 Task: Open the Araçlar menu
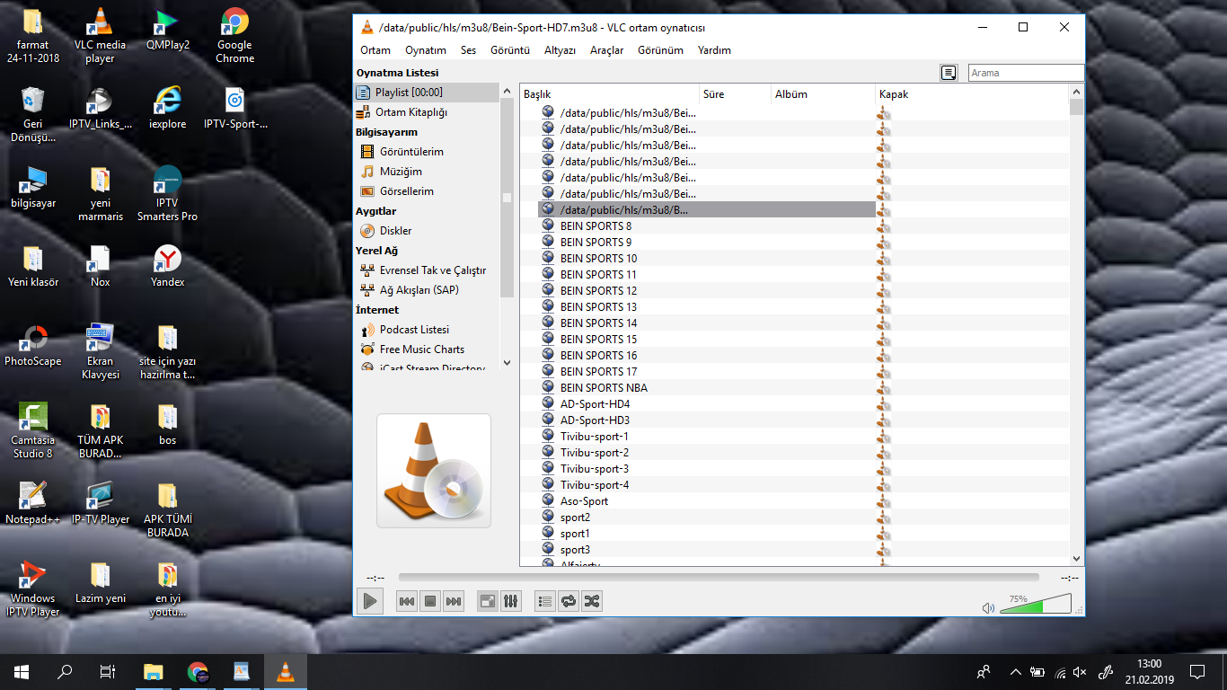(x=606, y=50)
